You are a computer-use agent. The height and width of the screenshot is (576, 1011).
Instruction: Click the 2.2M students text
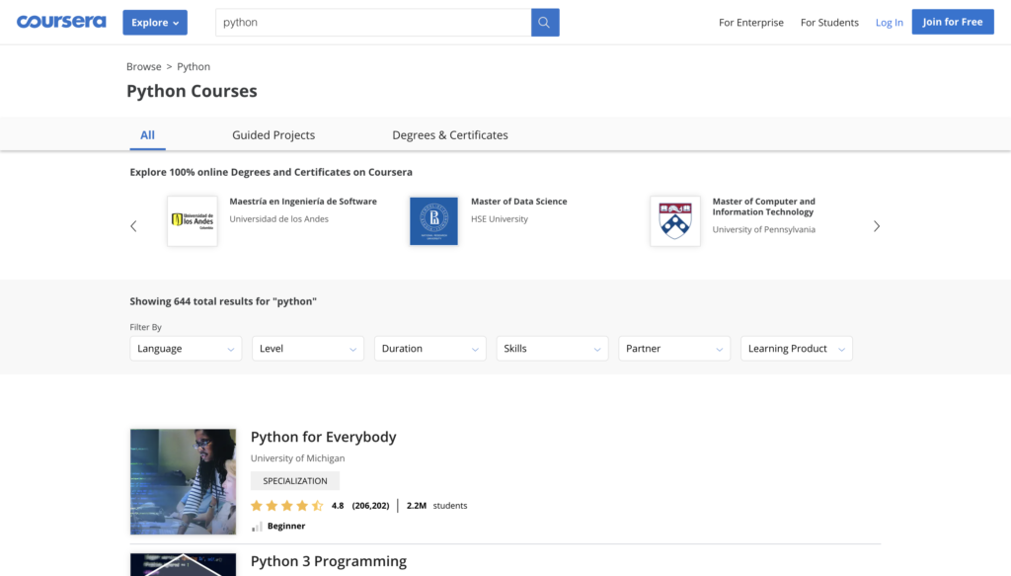point(437,506)
